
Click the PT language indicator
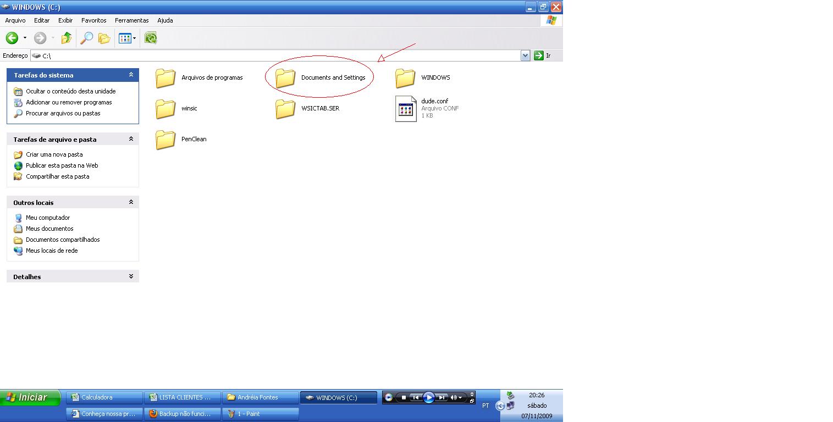(486, 406)
